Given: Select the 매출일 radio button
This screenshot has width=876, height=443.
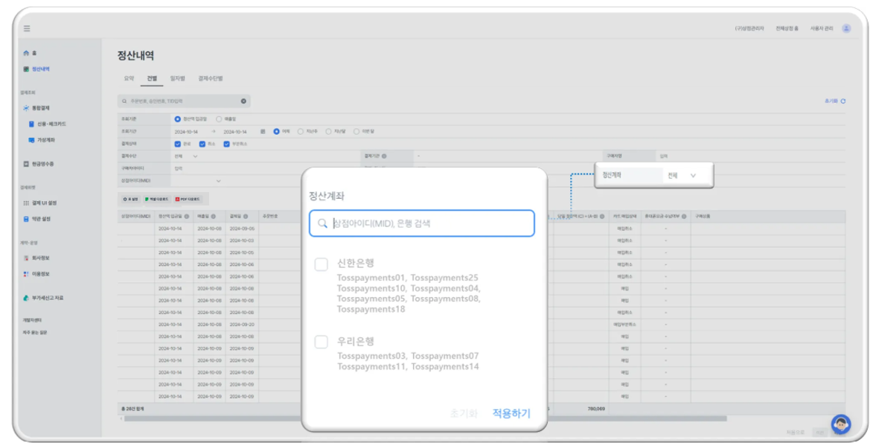Looking at the screenshot, I should click(219, 118).
